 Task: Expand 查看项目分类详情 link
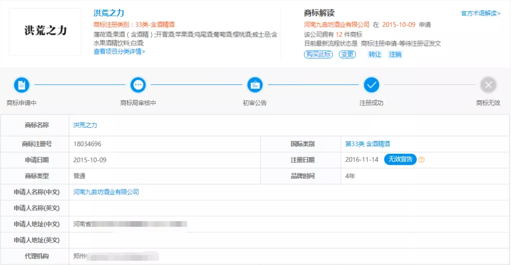click(119, 52)
